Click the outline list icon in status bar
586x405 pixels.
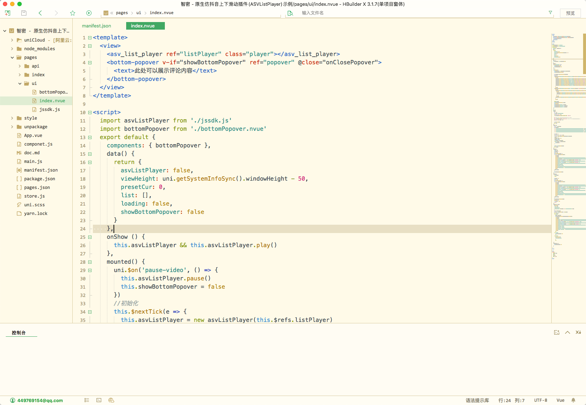(87, 400)
